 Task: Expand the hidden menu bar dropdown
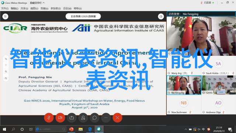pos(37,3)
